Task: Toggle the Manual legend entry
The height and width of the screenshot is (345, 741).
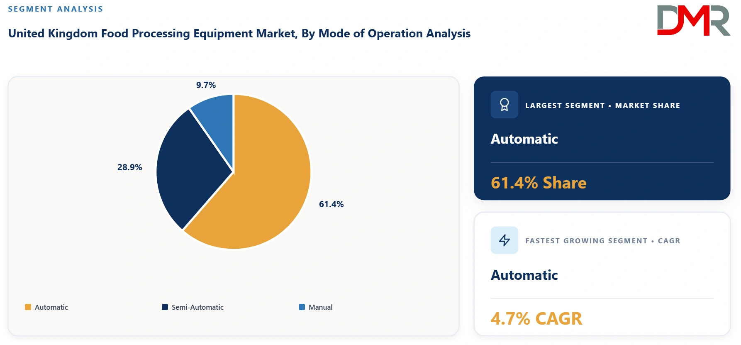Action: [316, 307]
